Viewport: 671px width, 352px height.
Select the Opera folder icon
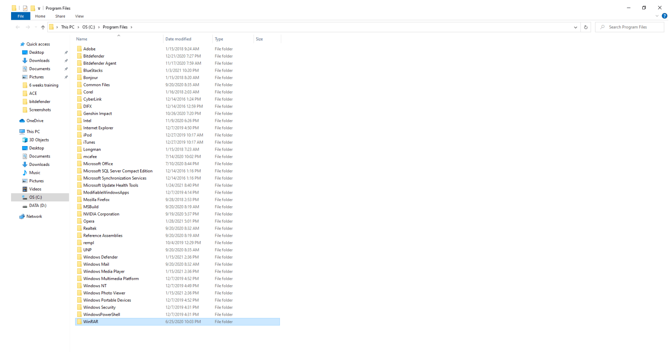[79, 221]
